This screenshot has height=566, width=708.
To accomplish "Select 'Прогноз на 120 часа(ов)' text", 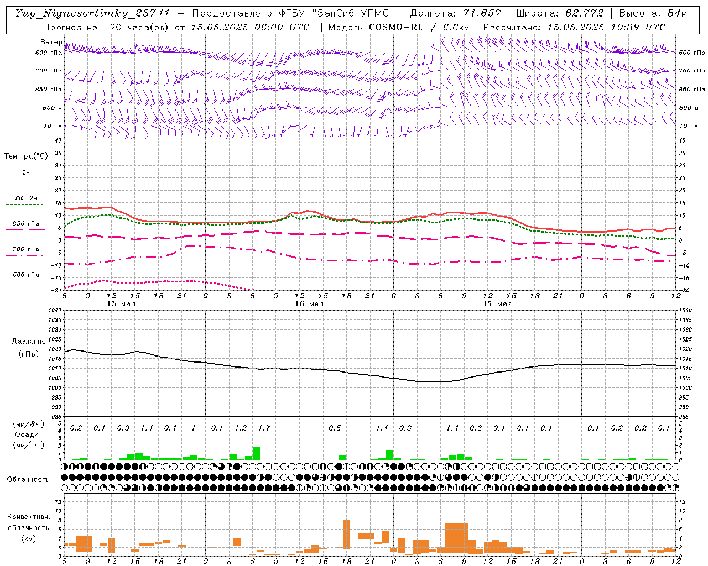I will 106,27.
